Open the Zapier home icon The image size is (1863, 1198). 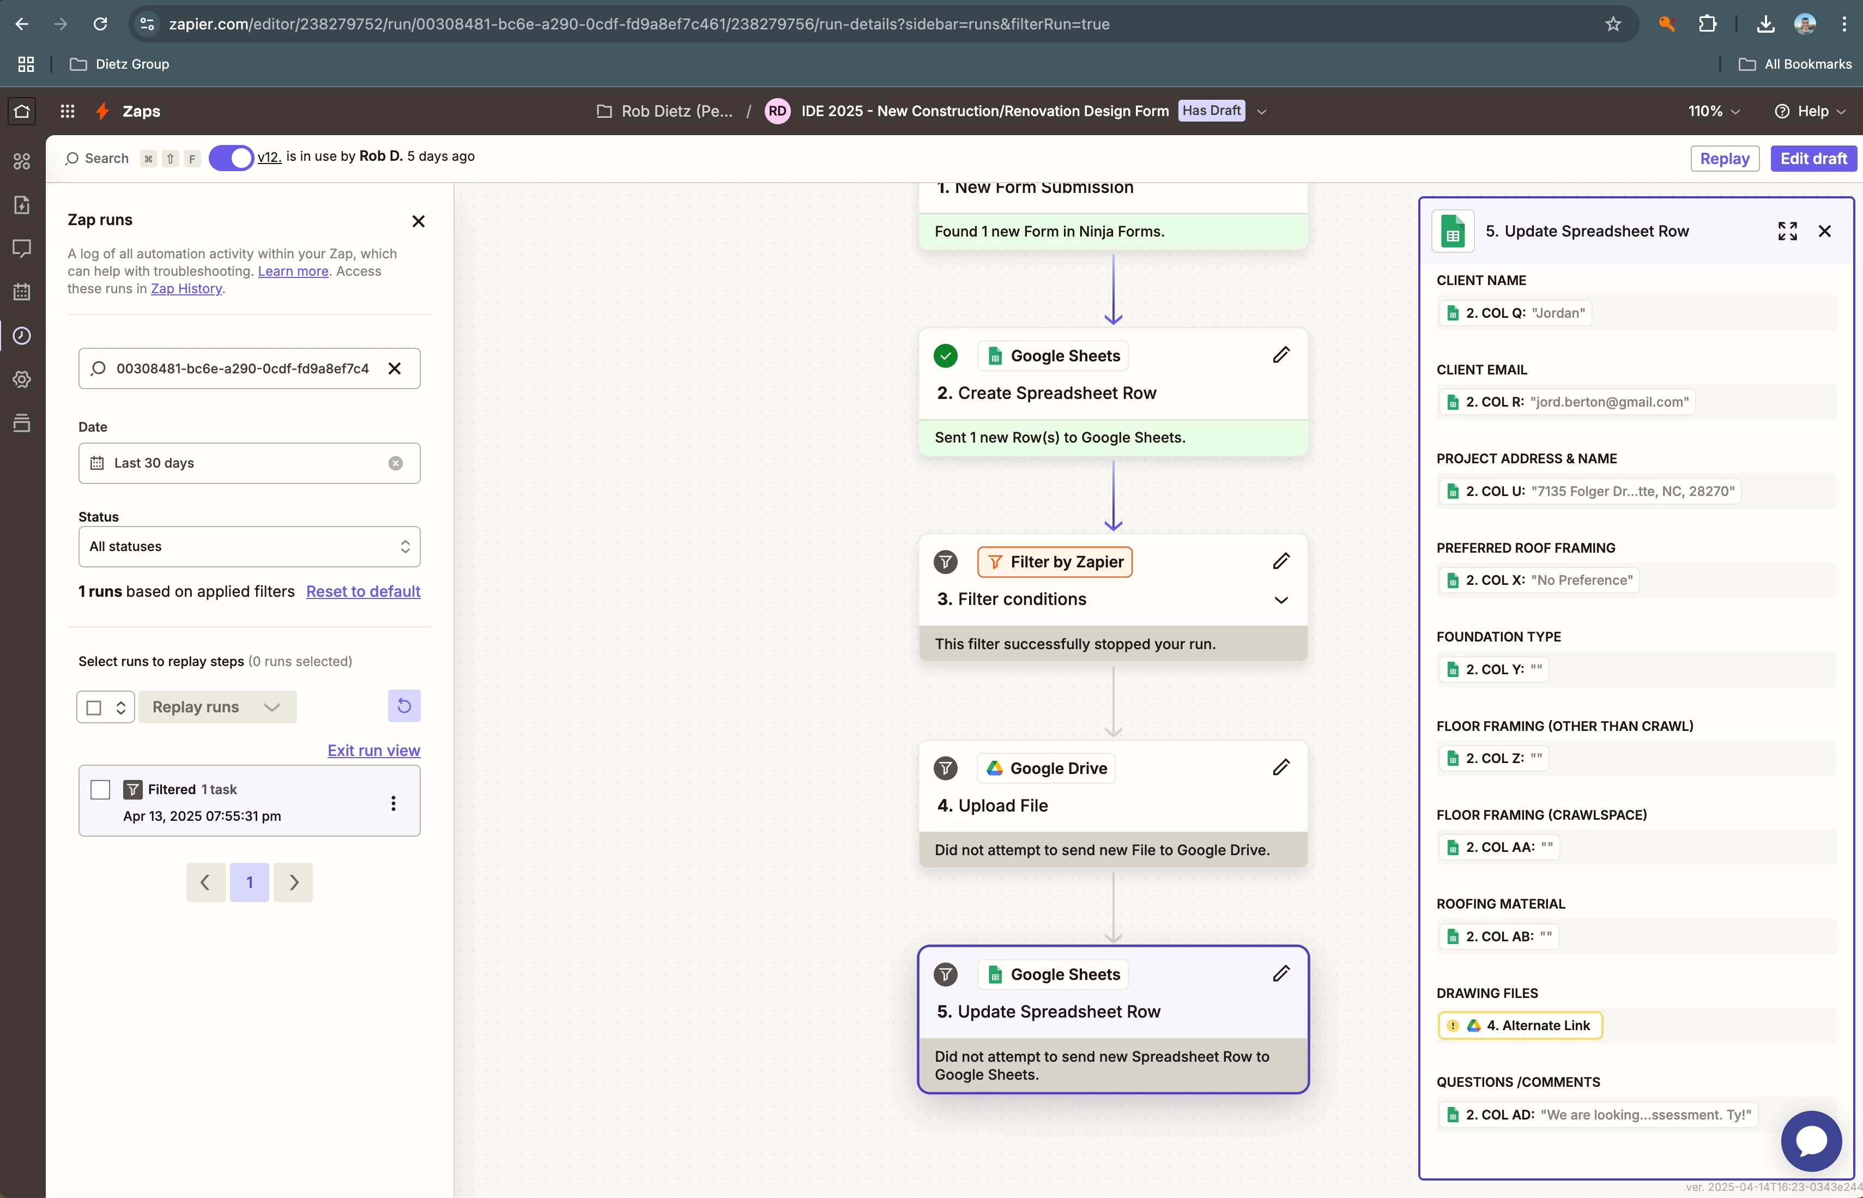pyautogui.click(x=22, y=111)
